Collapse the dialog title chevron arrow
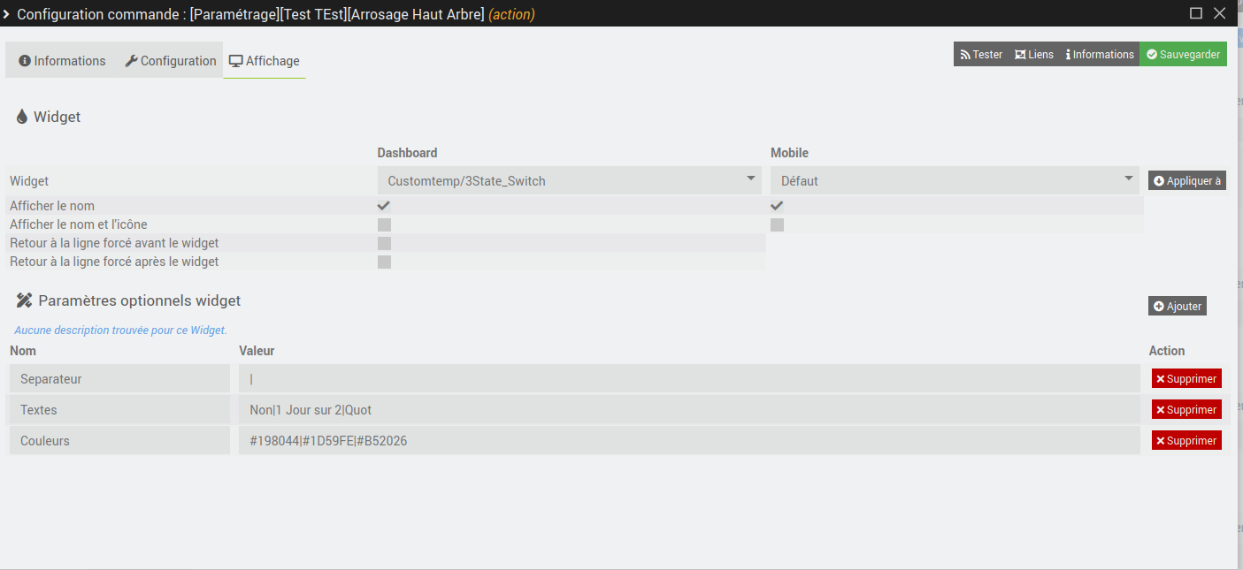This screenshot has width=1243, height=570. point(6,13)
